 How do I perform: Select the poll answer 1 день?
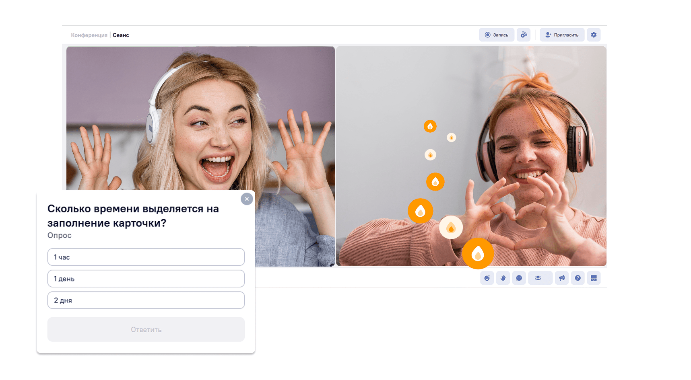tap(146, 279)
